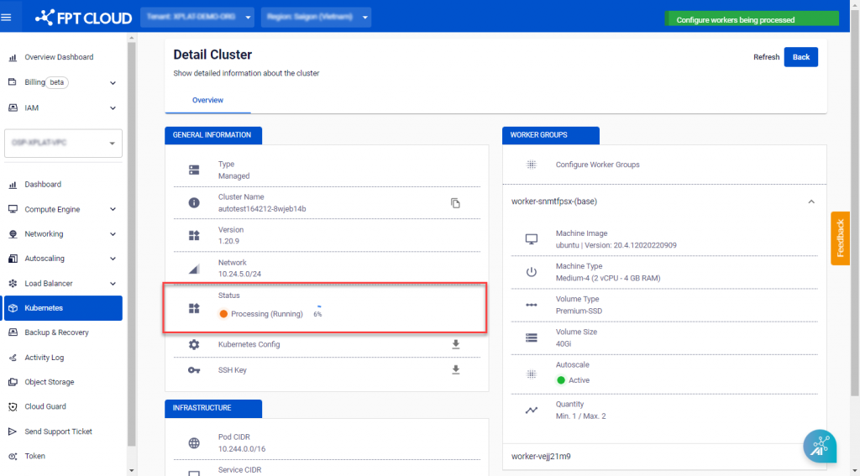Open the Region selection dropdown
Image resolution: width=860 pixels, height=476 pixels.
click(317, 17)
